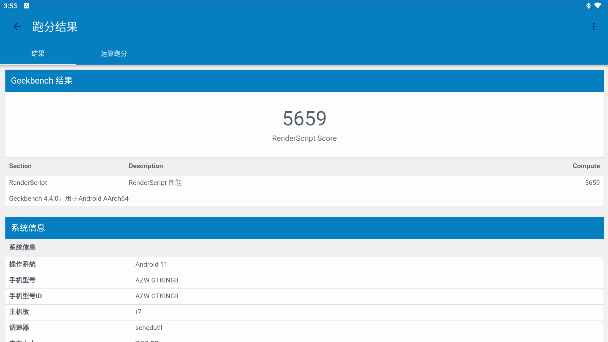Click the Geekbench 4.4.0 version line
Viewport: 608px width, 342px height.
point(69,199)
